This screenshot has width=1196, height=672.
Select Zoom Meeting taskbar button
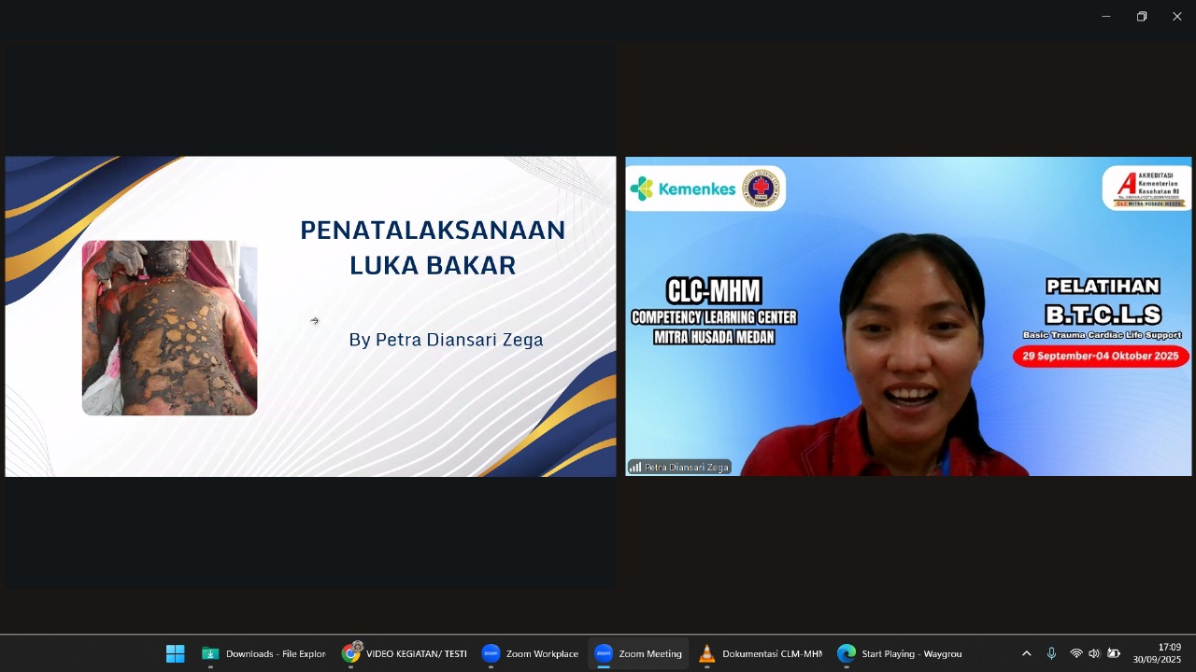click(x=639, y=653)
